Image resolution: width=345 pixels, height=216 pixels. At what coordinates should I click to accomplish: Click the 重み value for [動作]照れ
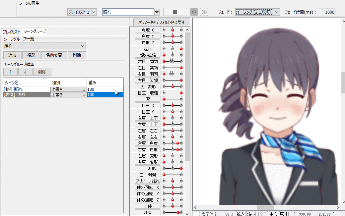105,89
